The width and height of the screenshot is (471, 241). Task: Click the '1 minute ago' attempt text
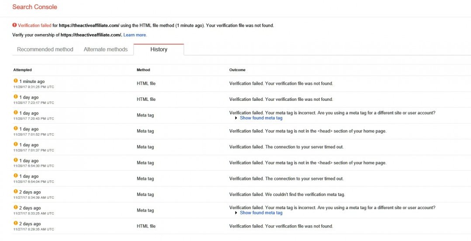tap(32, 81)
